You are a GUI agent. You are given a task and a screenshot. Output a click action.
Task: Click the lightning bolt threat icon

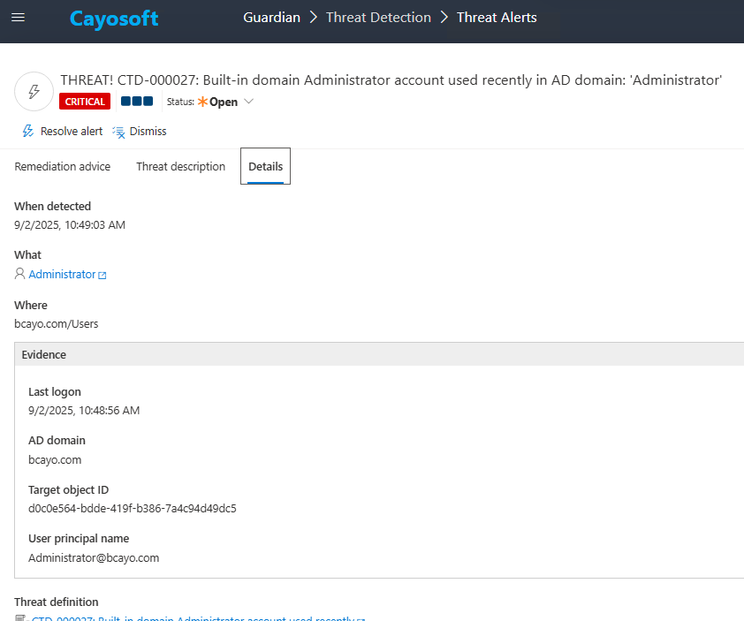pyautogui.click(x=34, y=91)
